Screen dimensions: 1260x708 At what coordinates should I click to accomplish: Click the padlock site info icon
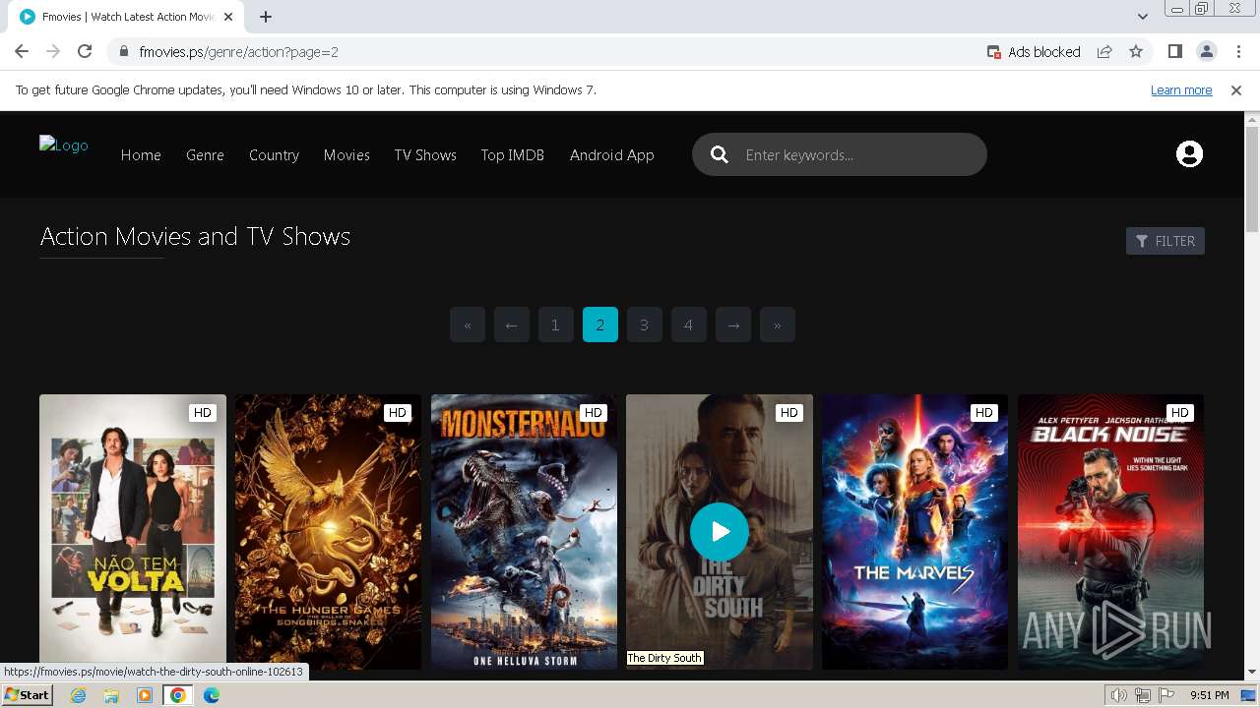pyautogui.click(x=124, y=51)
